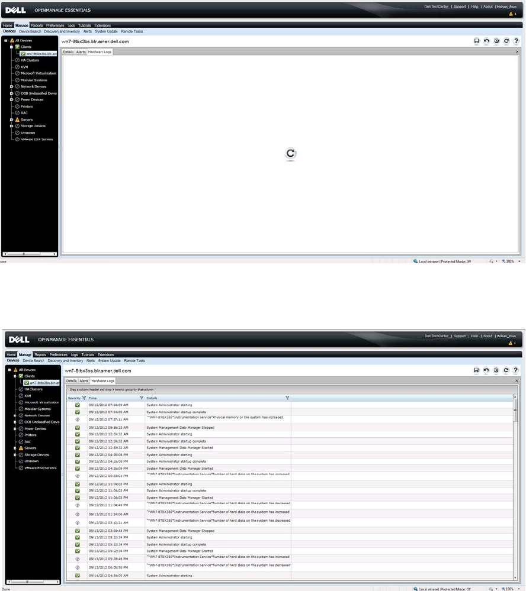Click the Severity column filter icon

point(84,398)
